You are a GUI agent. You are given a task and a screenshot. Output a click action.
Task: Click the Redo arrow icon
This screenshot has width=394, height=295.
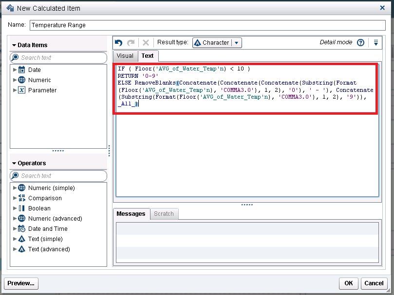tap(131, 43)
